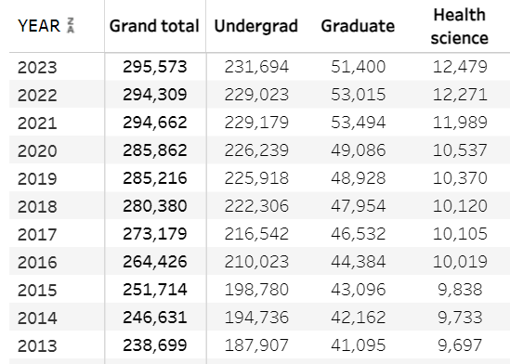Click the Undergrad column header
510x364 pixels.
coord(256,26)
